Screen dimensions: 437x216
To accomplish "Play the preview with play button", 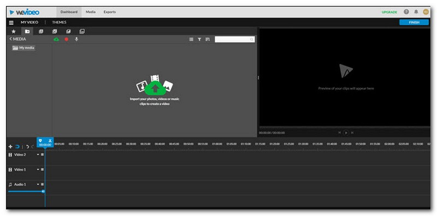I will pyautogui.click(x=346, y=133).
